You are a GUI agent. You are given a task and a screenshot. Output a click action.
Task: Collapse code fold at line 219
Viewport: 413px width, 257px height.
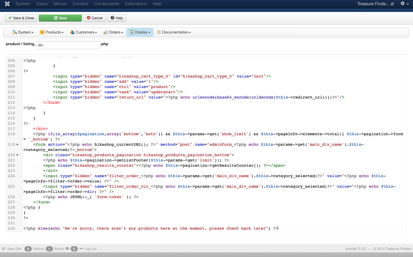[17, 145]
